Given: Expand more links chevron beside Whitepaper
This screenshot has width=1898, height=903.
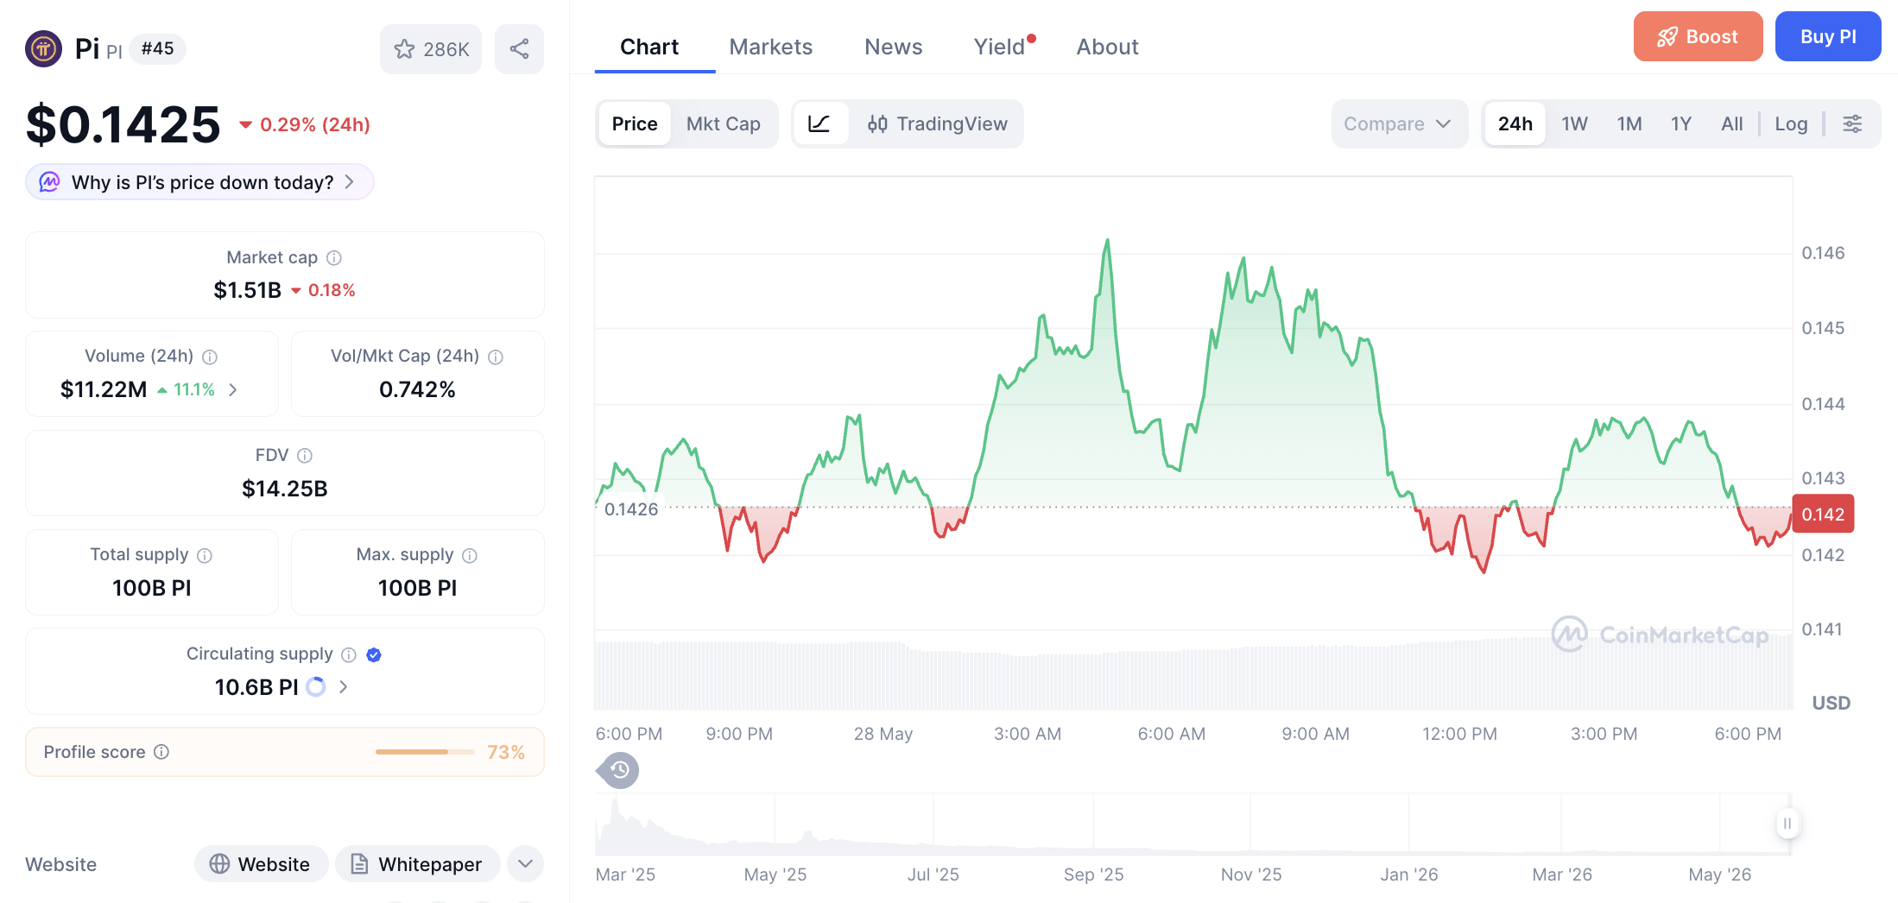Looking at the screenshot, I should tap(525, 864).
